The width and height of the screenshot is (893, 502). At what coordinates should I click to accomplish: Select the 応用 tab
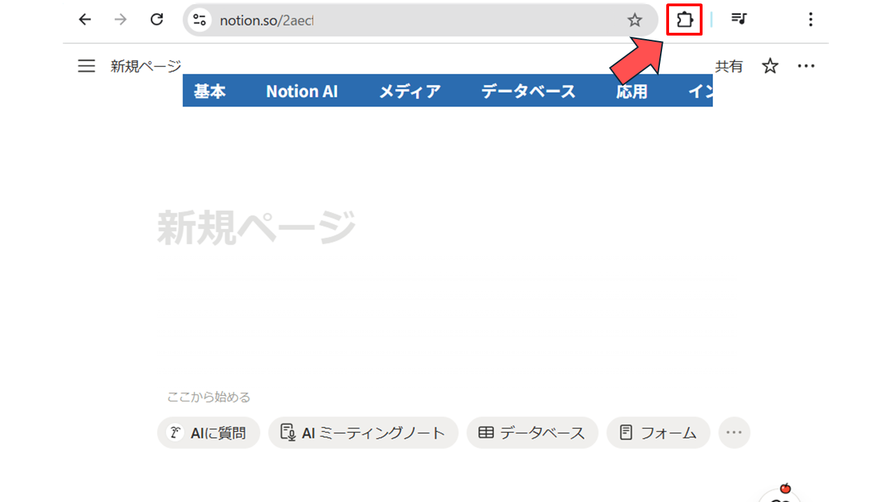click(631, 91)
